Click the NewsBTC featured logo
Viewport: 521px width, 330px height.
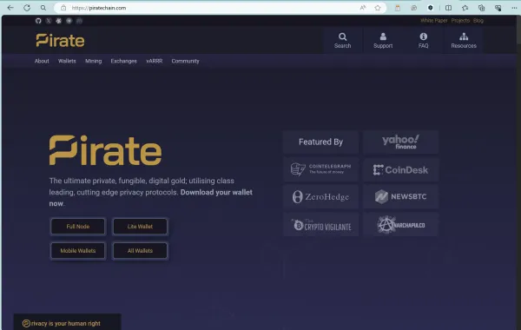coord(400,197)
